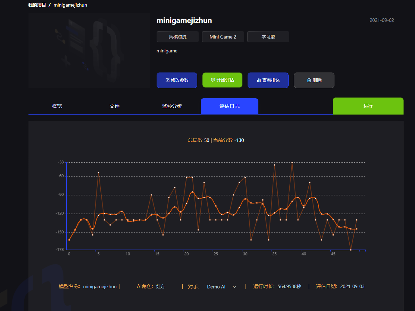Click the minigamejizhun breadcrumb item
Image resolution: width=415 pixels, height=311 pixels.
click(x=70, y=5)
